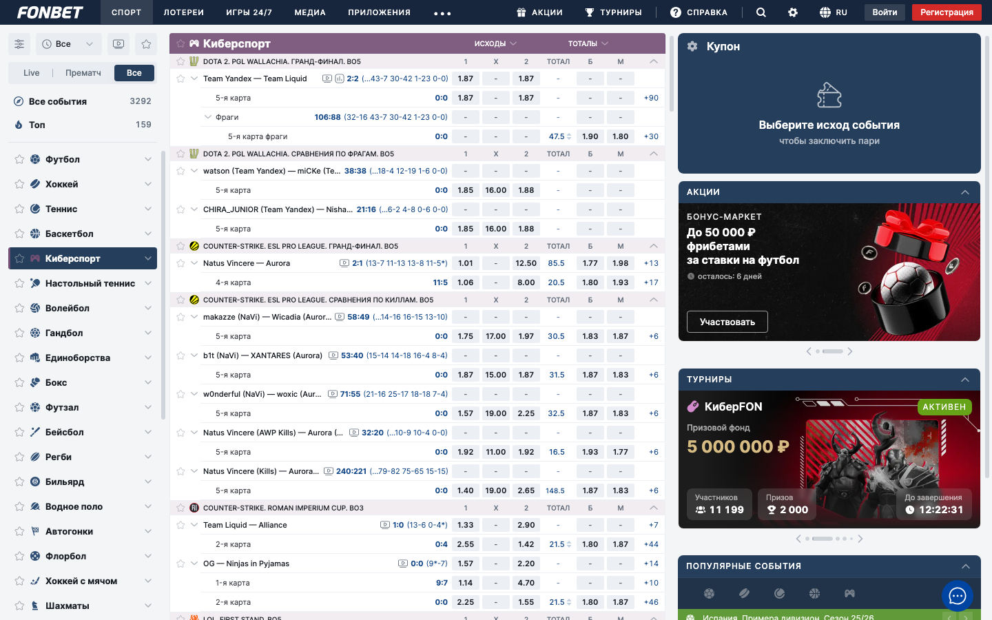Screen dimensions: 992x620
Task: Open the search magnifier icon in header
Action: point(761,12)
